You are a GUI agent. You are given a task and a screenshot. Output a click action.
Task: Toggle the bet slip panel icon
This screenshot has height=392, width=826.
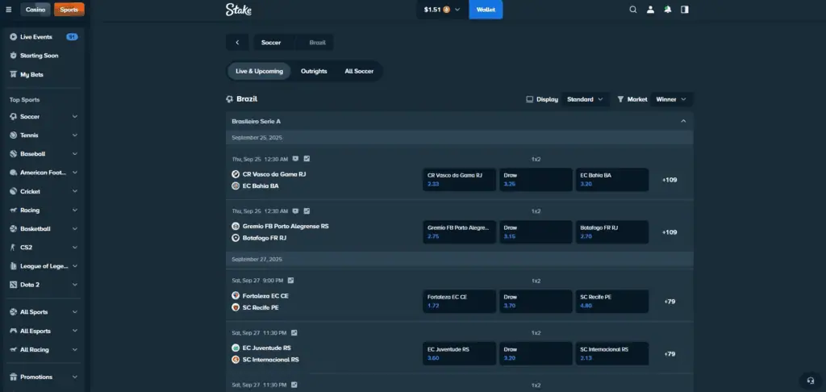click(685, 10)
